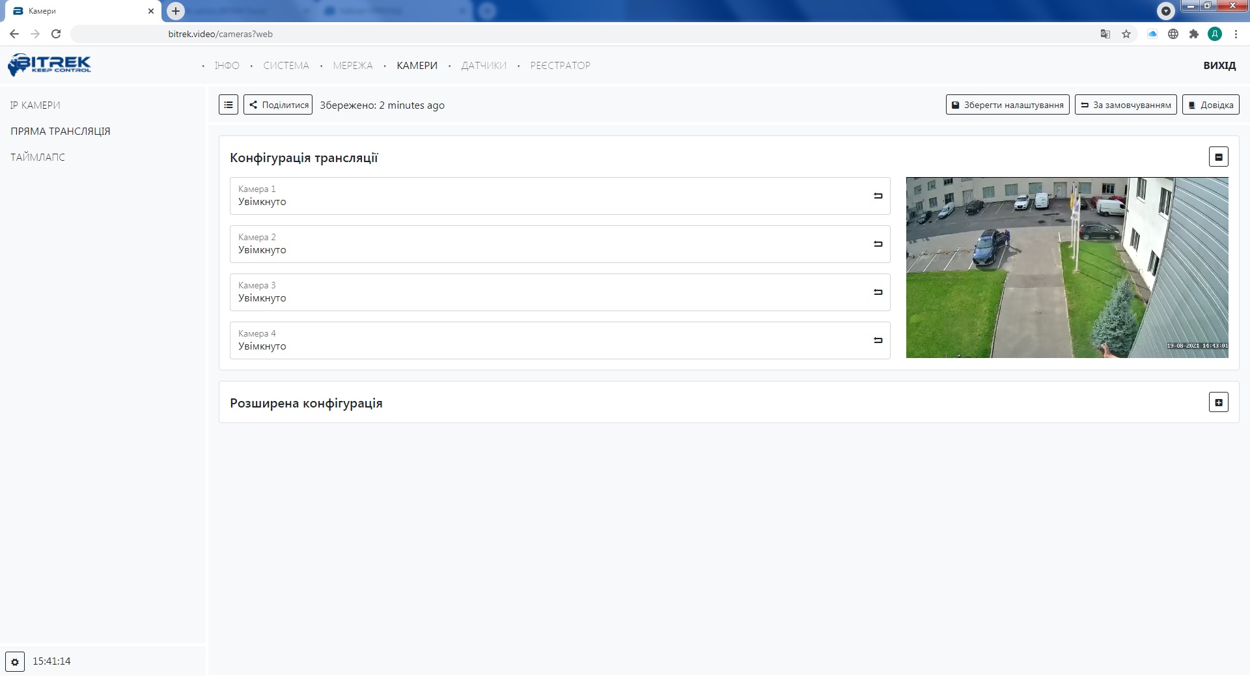
Task: Bookmark this page with star icon
Action: coord(1126,34)
